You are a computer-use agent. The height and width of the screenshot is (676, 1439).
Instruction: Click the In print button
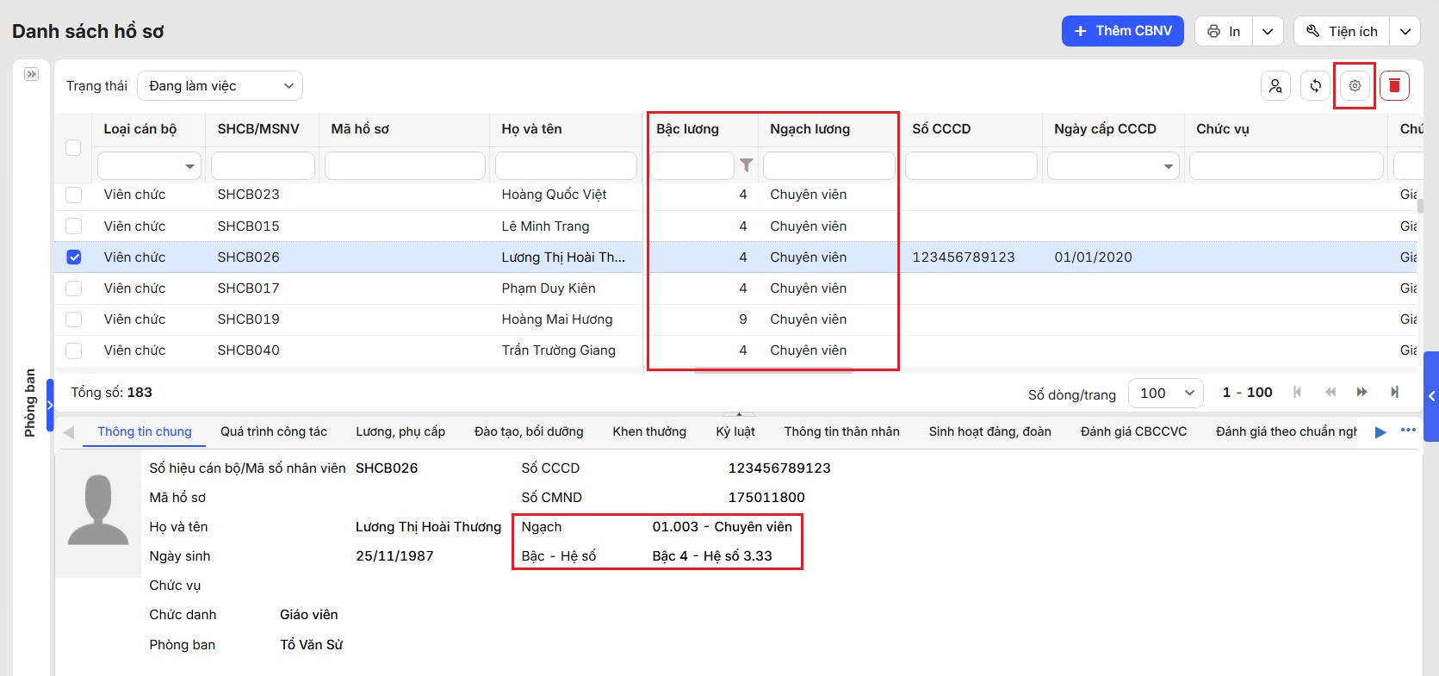coord(1224,32)
